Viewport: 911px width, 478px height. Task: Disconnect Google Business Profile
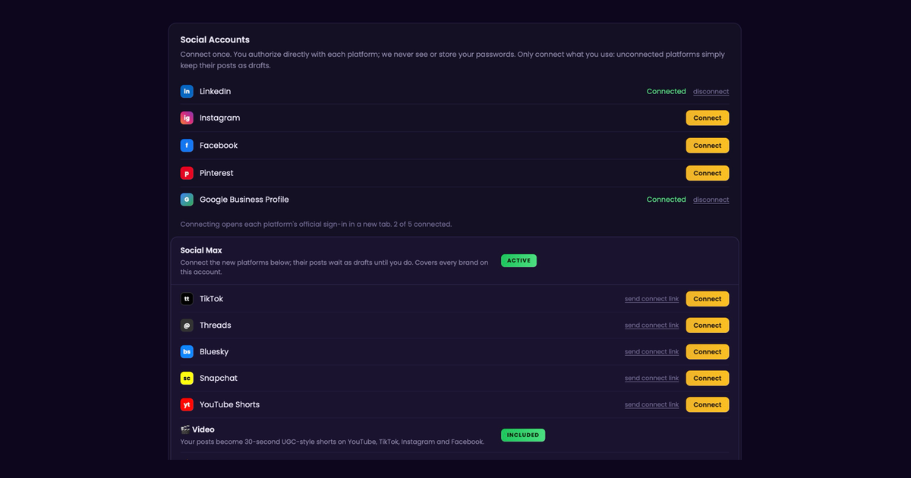pos(711,200)
